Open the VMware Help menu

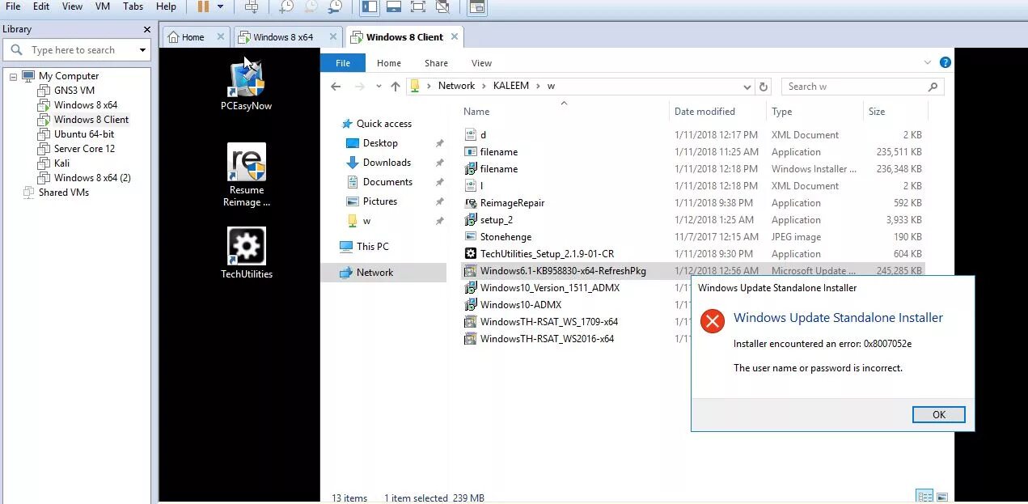point(166,6)
